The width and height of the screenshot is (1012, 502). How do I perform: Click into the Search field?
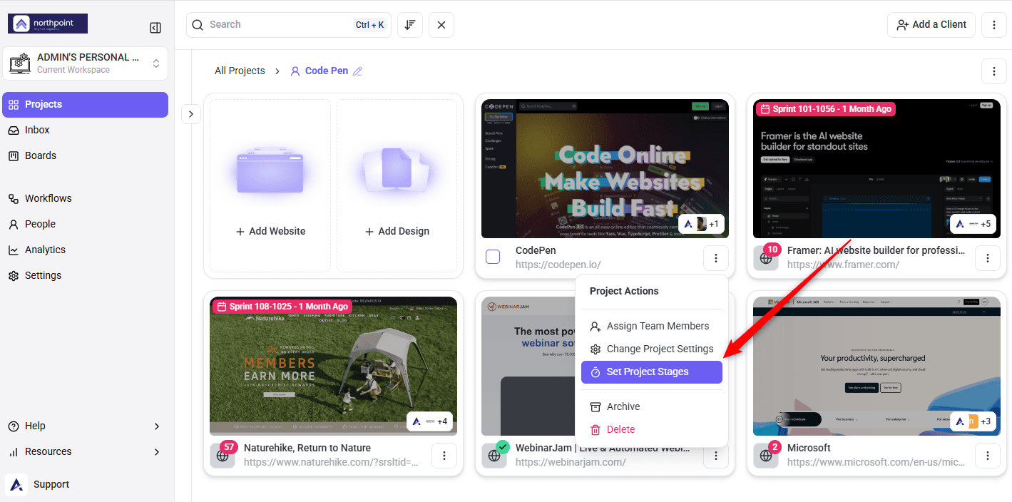click(289, 24)
